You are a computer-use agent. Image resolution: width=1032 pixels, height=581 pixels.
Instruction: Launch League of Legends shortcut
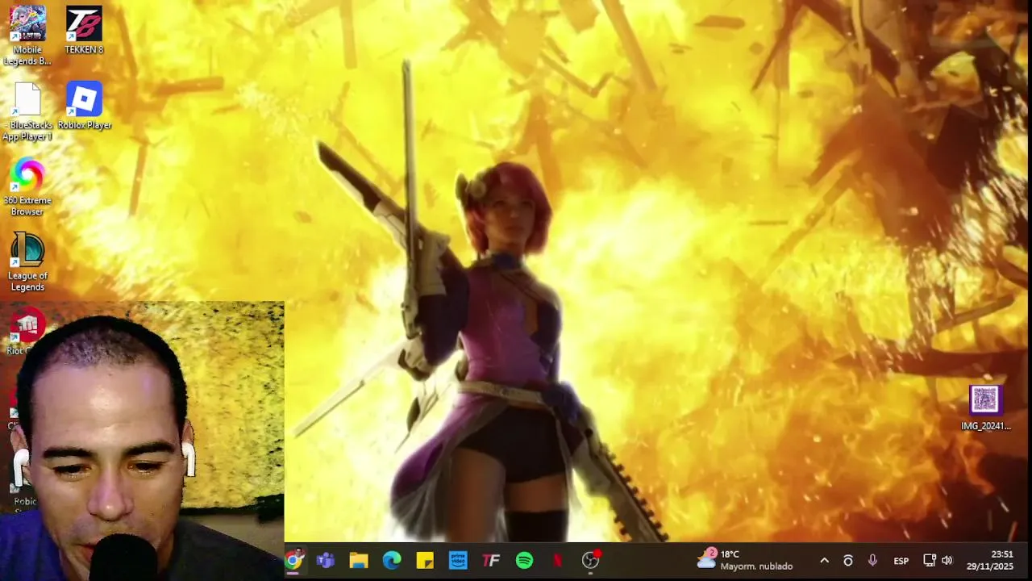(27, 262)
